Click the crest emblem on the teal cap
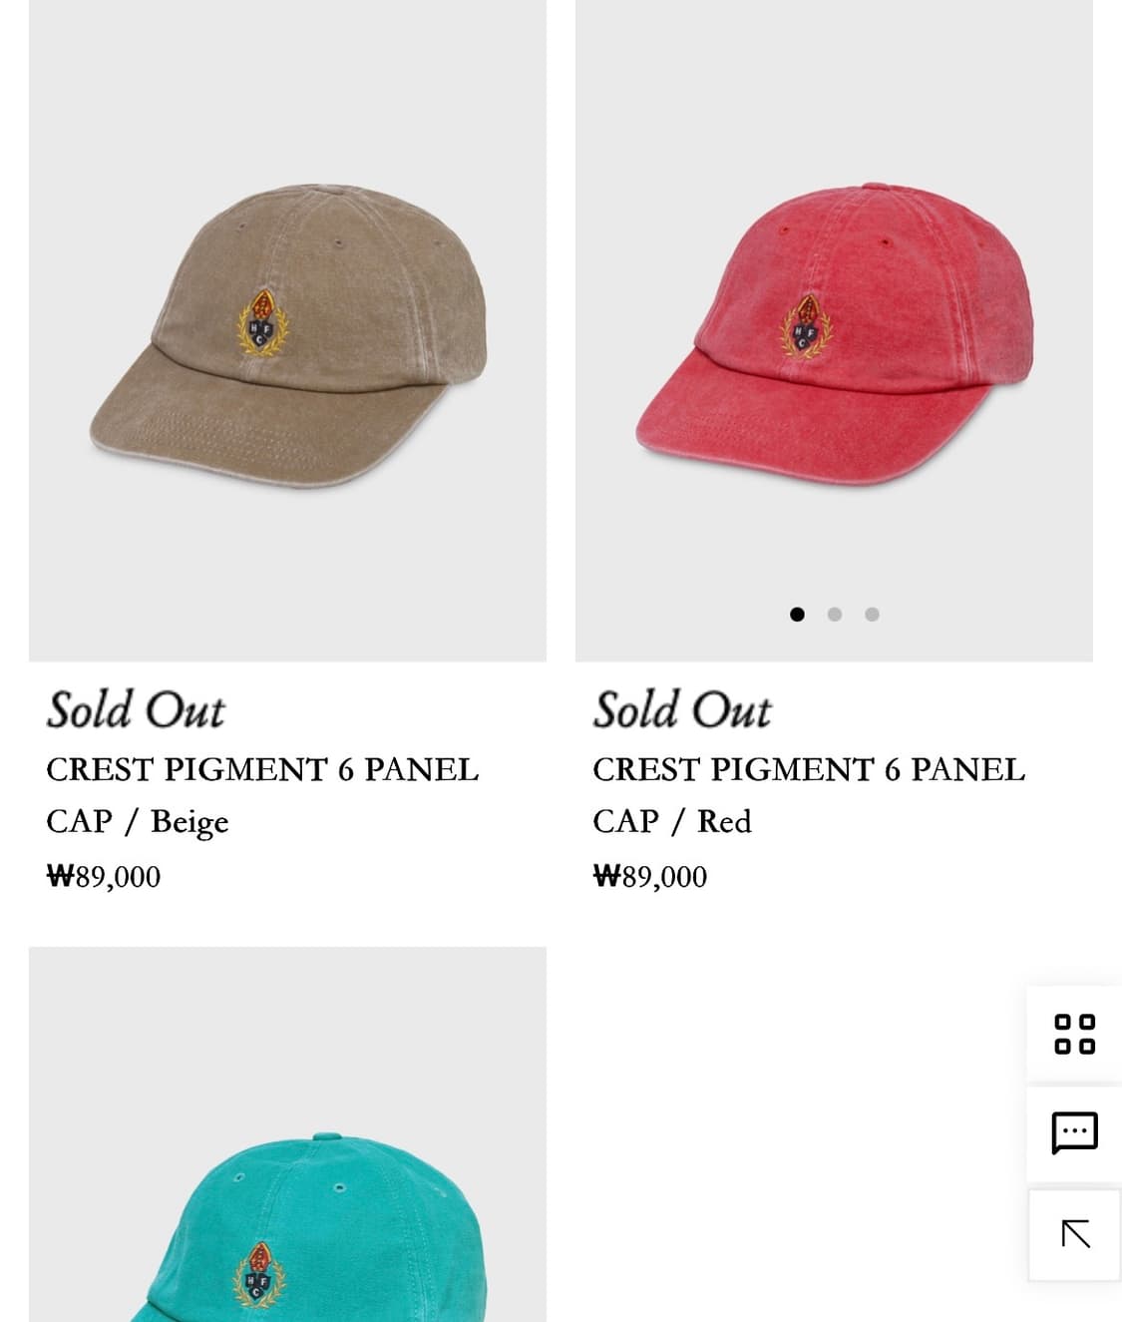This screenshot has height=1322, width=1122. tap(258, 1274)
